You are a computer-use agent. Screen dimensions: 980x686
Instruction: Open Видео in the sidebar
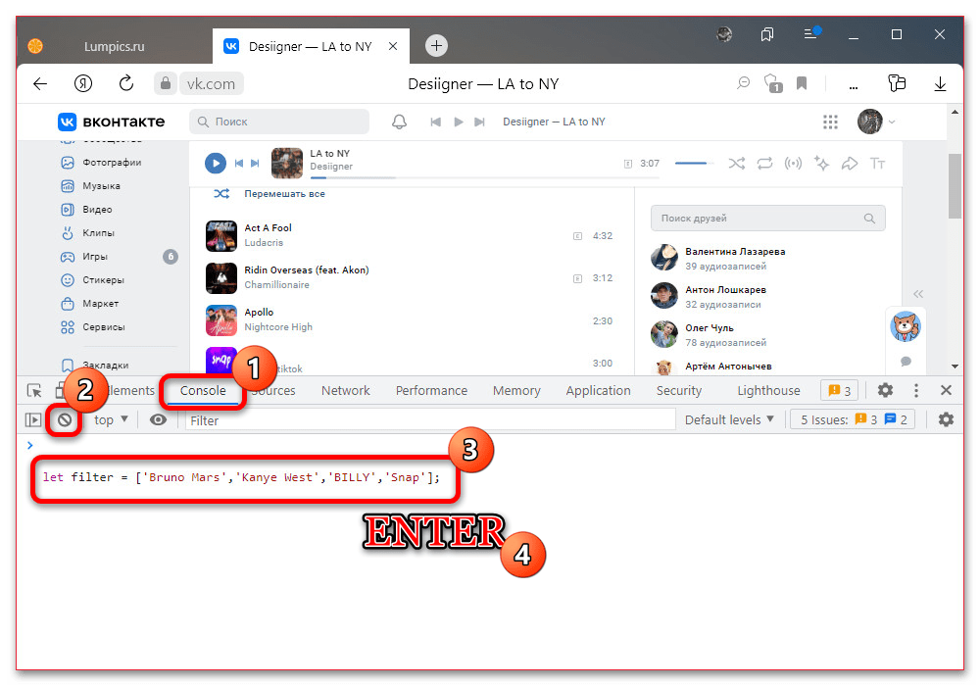(x=87, y=210)
